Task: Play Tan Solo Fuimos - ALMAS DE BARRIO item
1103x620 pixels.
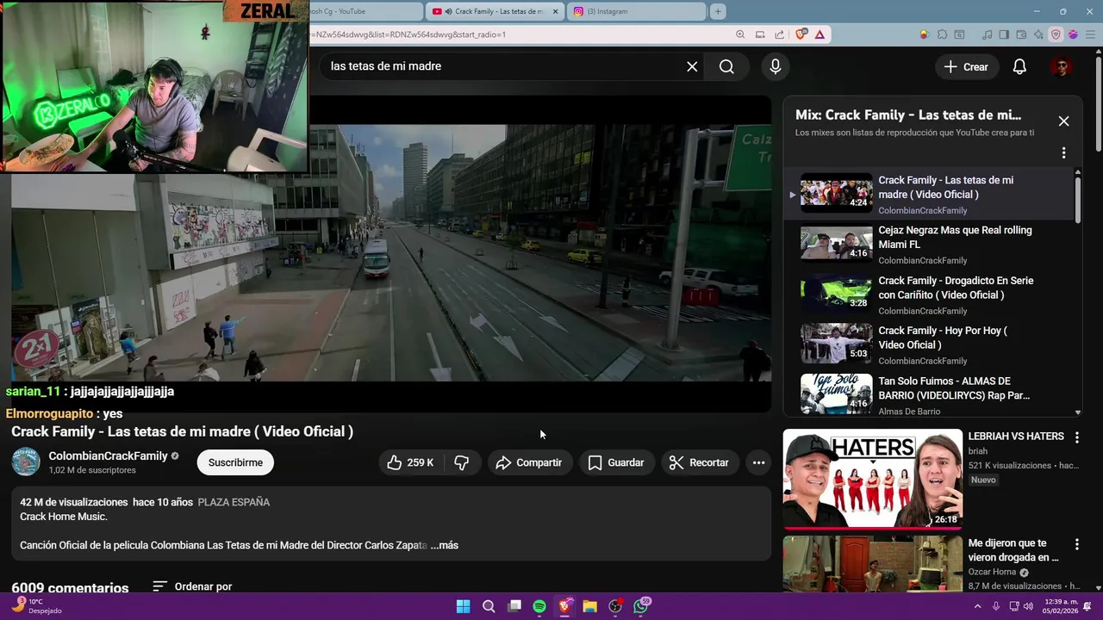Action: click(x=931, y=394)
